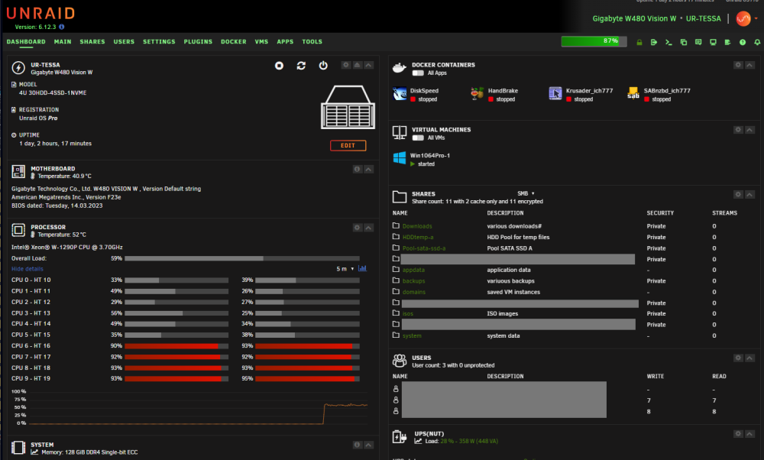
Task: Open the system log icon
Action: [727, 42]
